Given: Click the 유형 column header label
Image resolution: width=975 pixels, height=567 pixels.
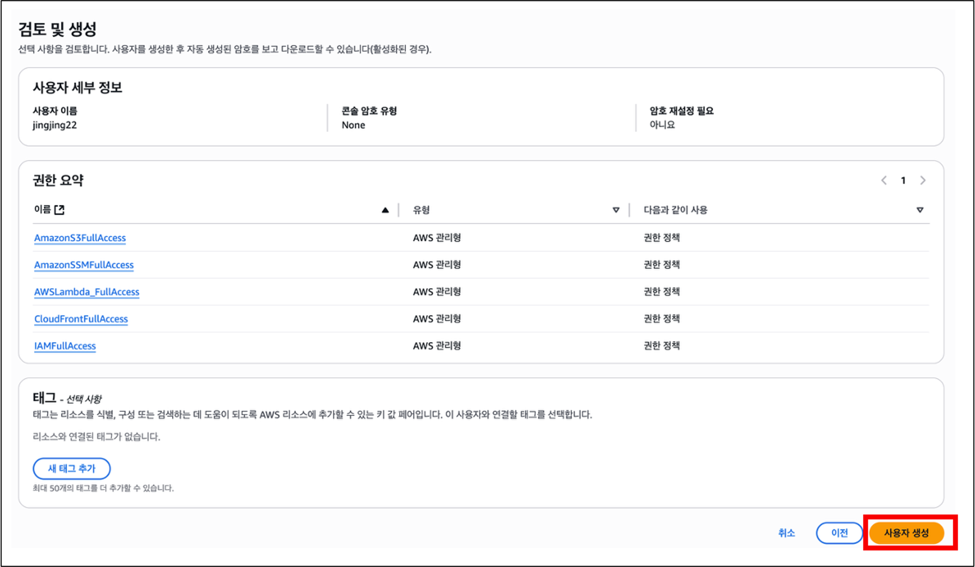Looking at the screenshot, I should coord(421,210).
